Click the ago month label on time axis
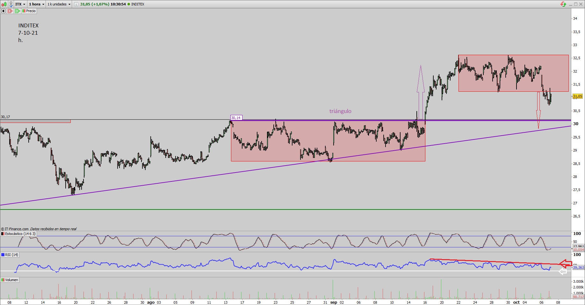This screenshot has width=585, height=305. pyautogui.click(x=151, y=302)
